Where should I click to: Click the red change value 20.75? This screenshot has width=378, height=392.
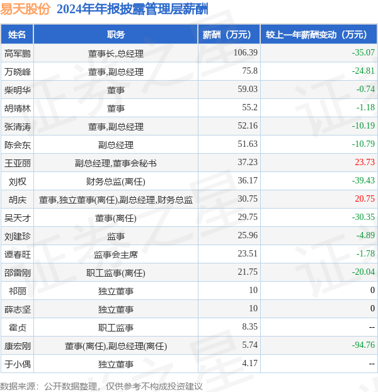pos(365,199)
